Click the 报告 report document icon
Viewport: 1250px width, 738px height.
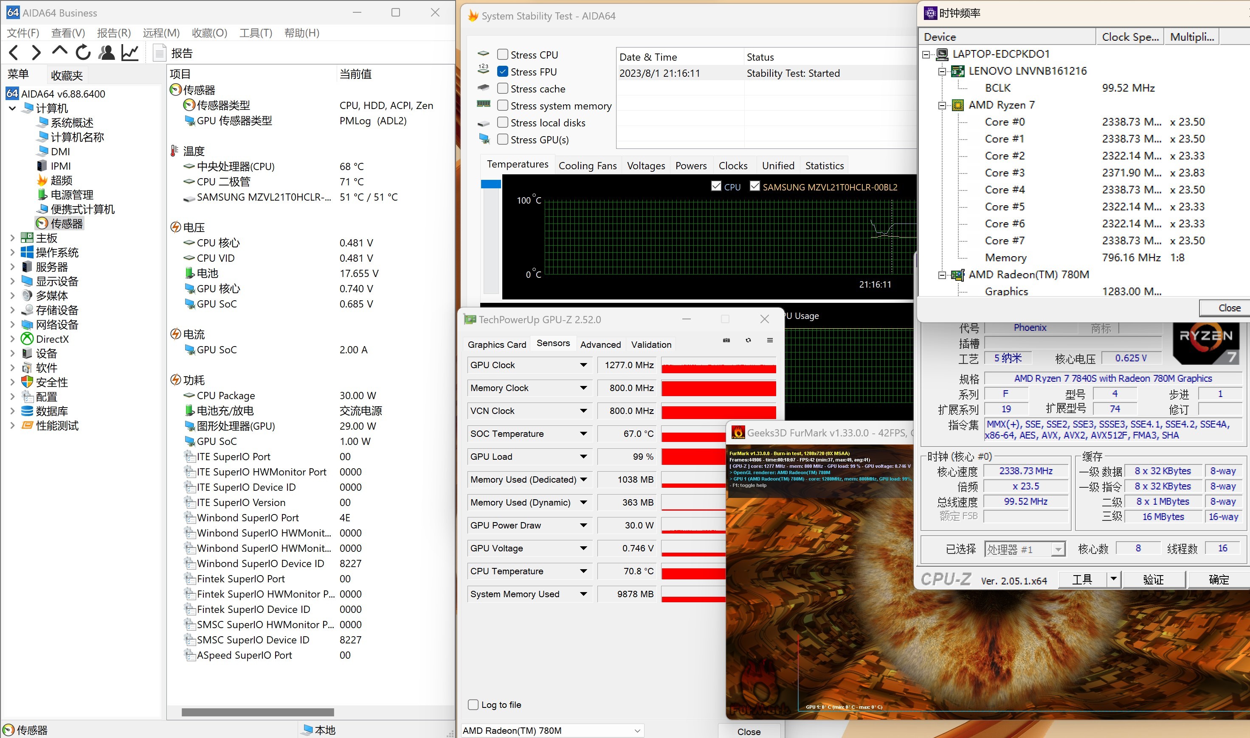(x=159, y=53)
